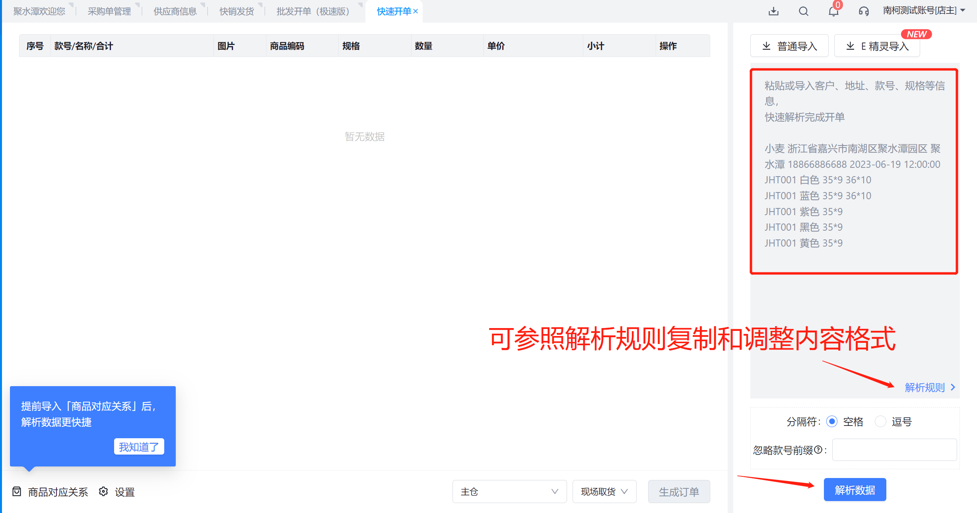
Task: Open the 现场取货 delivery dropdown
Action: coord(604,492)
